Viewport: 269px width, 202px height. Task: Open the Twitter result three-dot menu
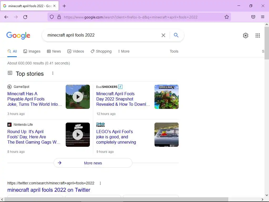pos(100,183)
